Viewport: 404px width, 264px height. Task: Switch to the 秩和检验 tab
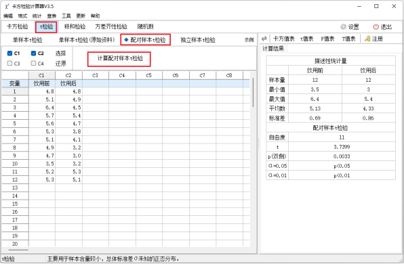coord(75,26)
